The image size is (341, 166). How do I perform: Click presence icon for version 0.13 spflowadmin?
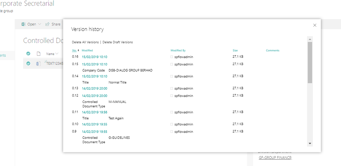(172, 88)
